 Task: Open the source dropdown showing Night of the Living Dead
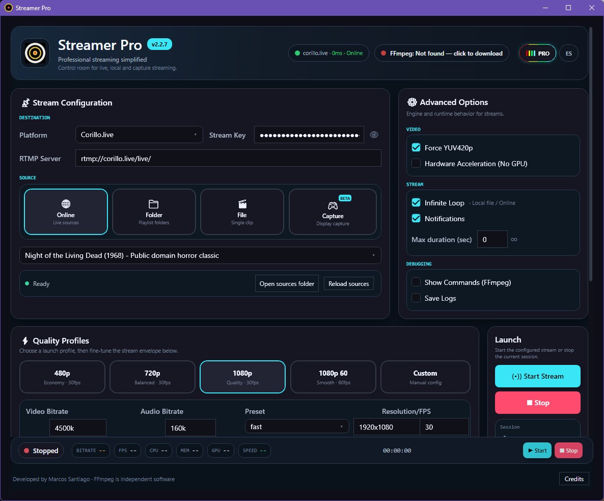(200, 255)
